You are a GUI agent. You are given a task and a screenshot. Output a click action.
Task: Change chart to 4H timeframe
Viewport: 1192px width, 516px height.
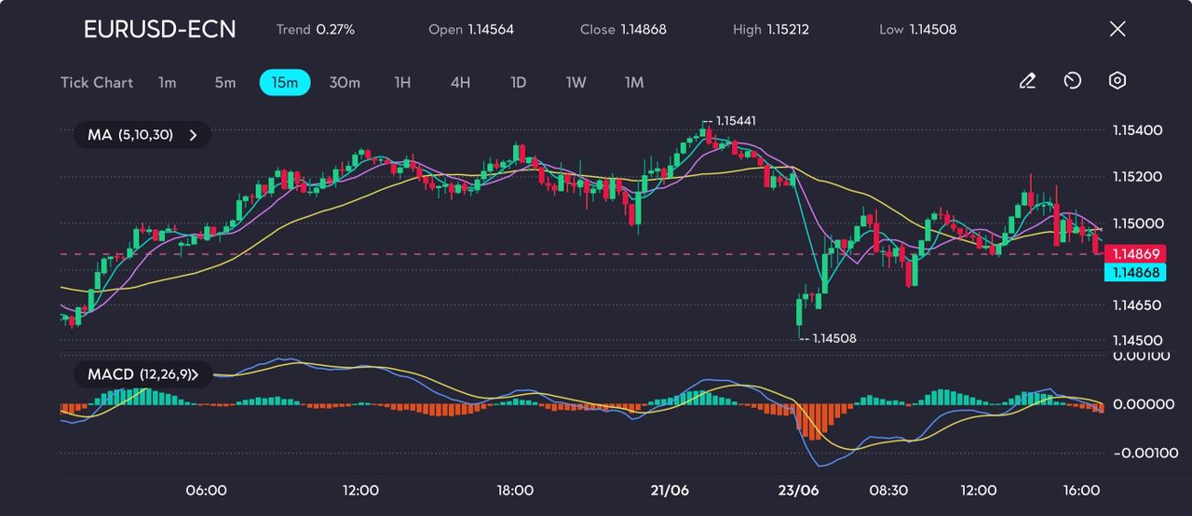(x=460, y=83)
